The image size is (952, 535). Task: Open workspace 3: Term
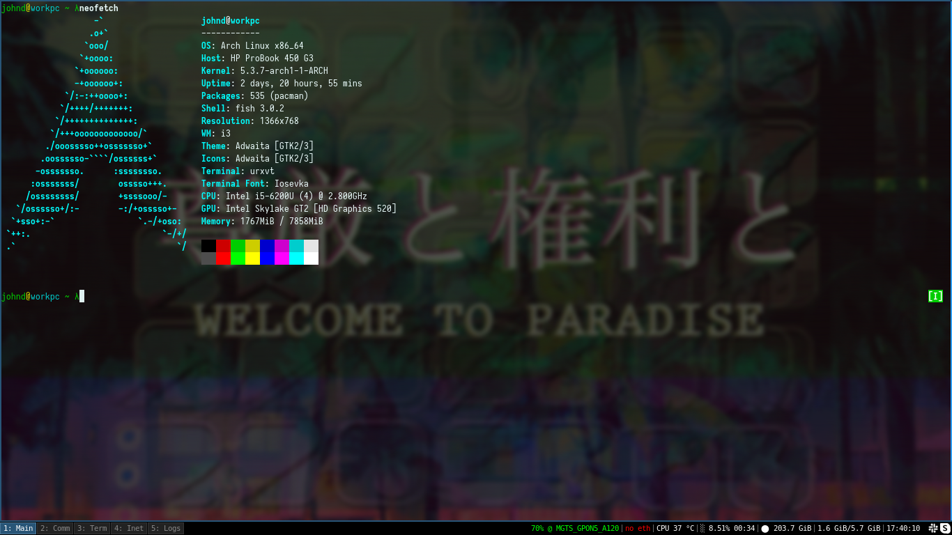click(91, 527)
